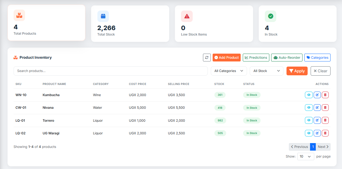This screenshot has height=169, width=342.
Task: Click the Low Stock warning triangle icon
Action: [x=187, y=16]
